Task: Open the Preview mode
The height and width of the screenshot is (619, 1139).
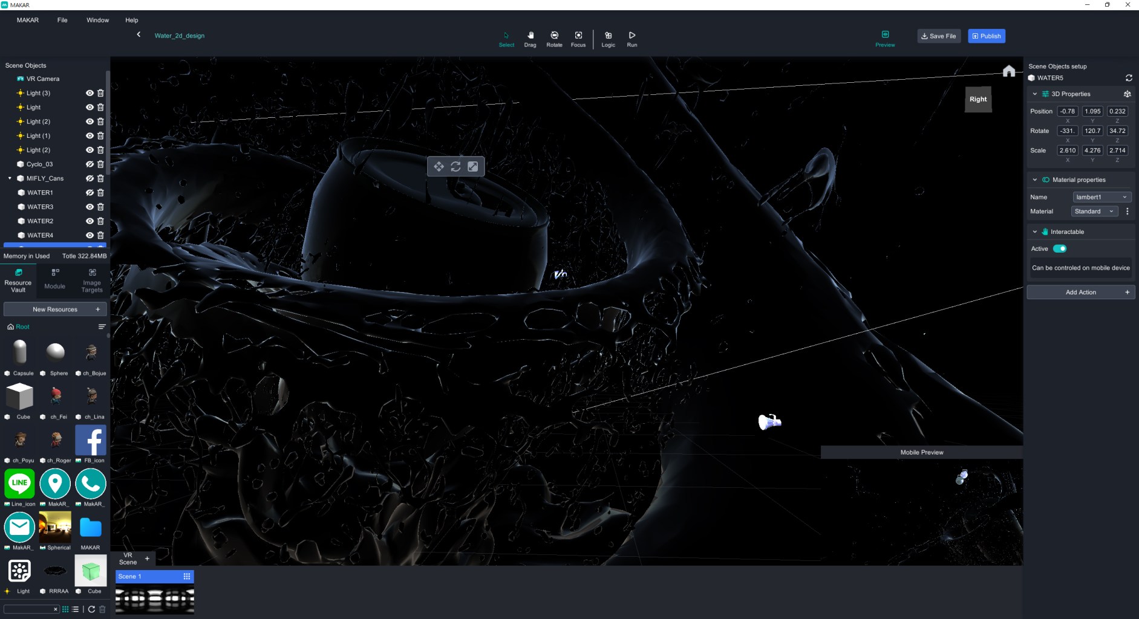Action: pos(885,38)
